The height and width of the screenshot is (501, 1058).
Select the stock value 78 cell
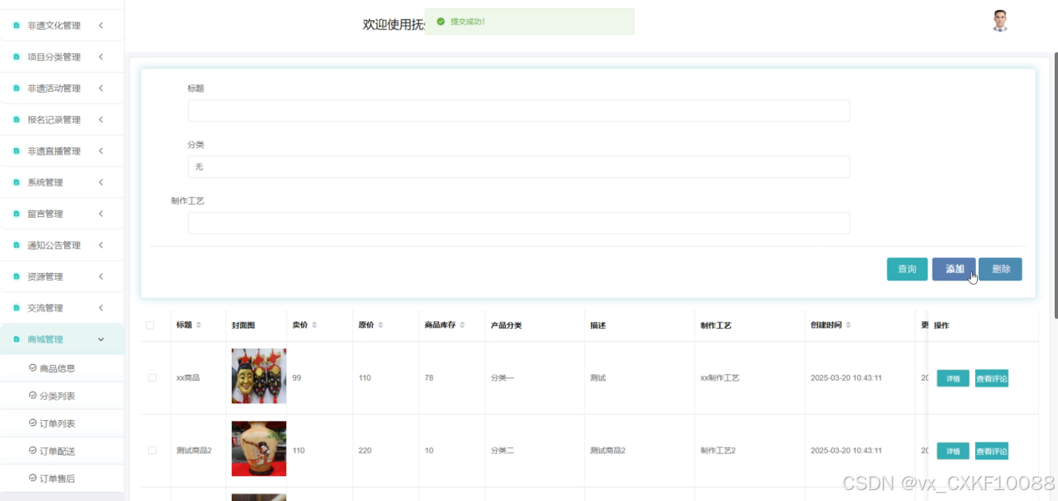click(429, 378)
